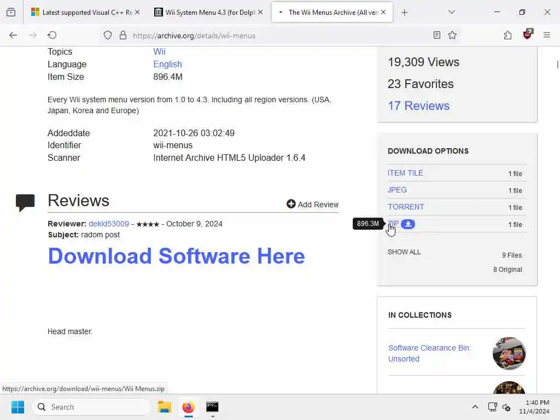Download the ITEM TILE file
560x420 pixels.
tap(405, 173)
